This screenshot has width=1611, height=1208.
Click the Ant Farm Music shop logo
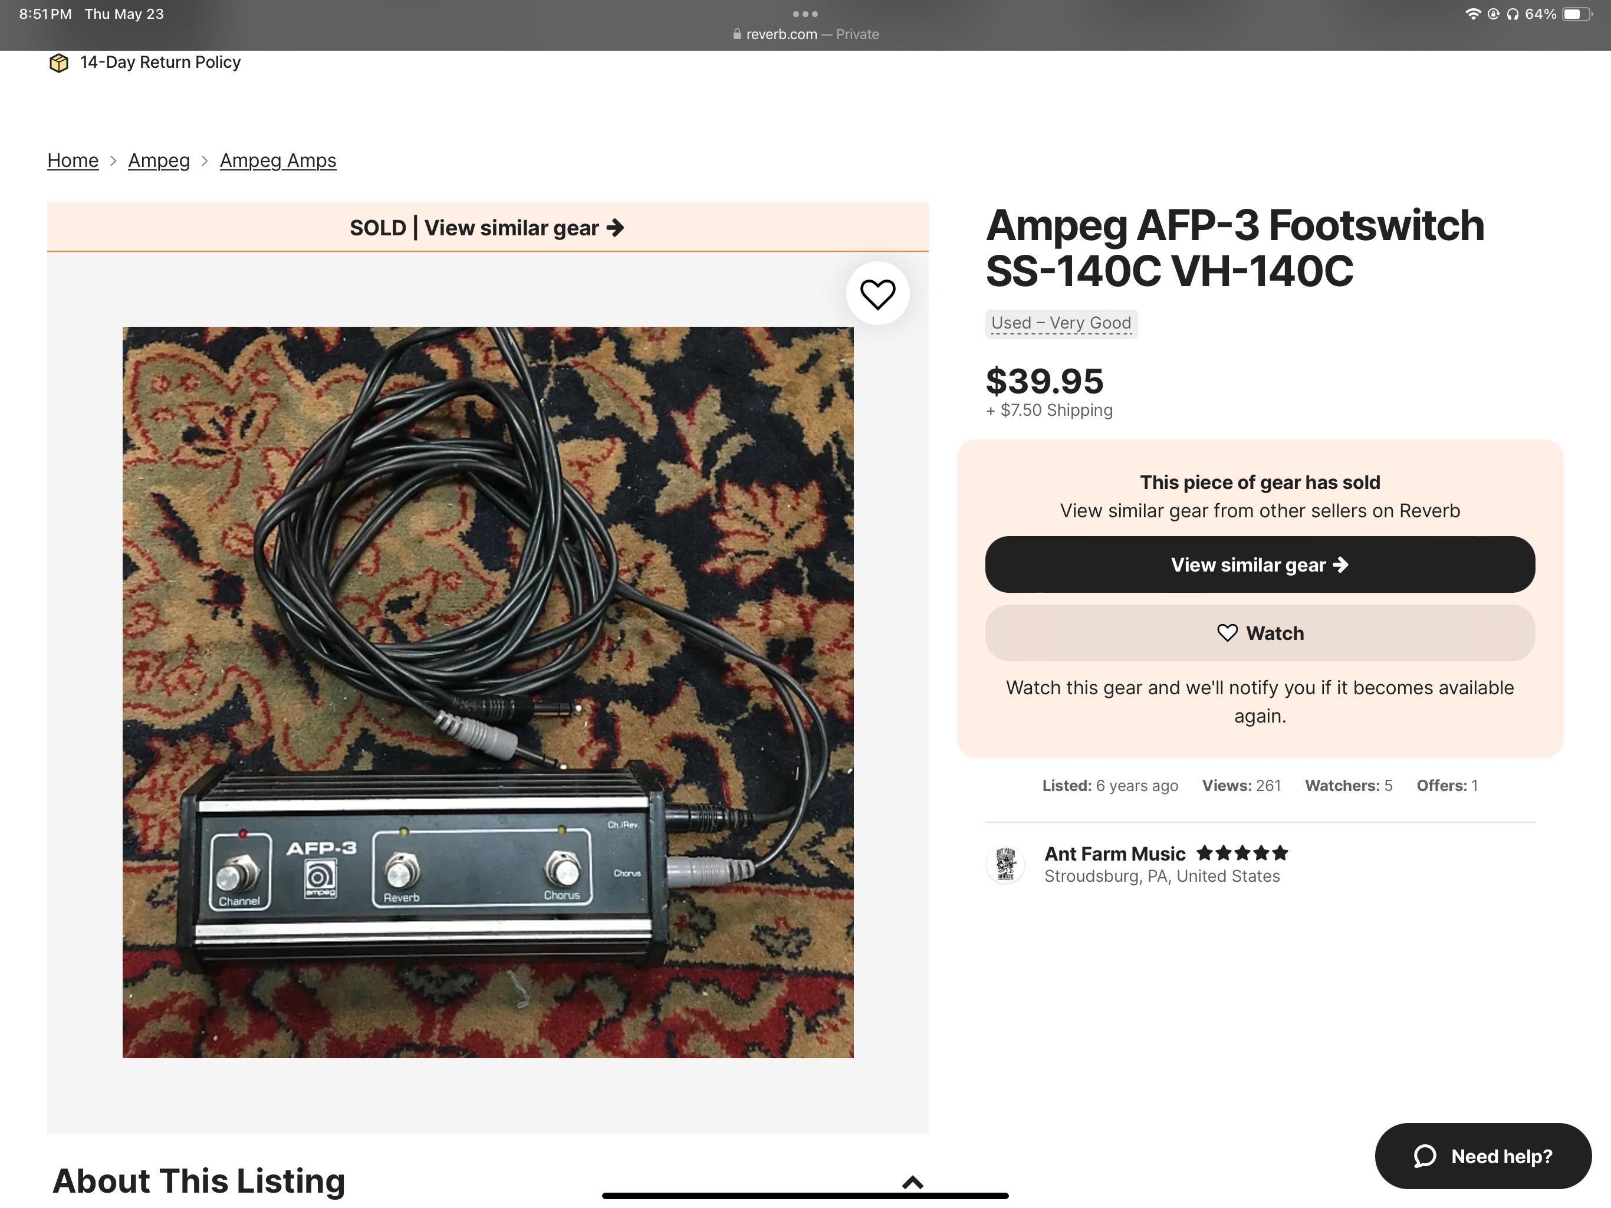pos(1005,865)
